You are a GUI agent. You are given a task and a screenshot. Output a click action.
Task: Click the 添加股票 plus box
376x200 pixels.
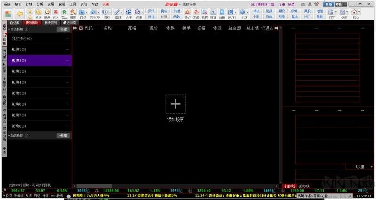175,104
